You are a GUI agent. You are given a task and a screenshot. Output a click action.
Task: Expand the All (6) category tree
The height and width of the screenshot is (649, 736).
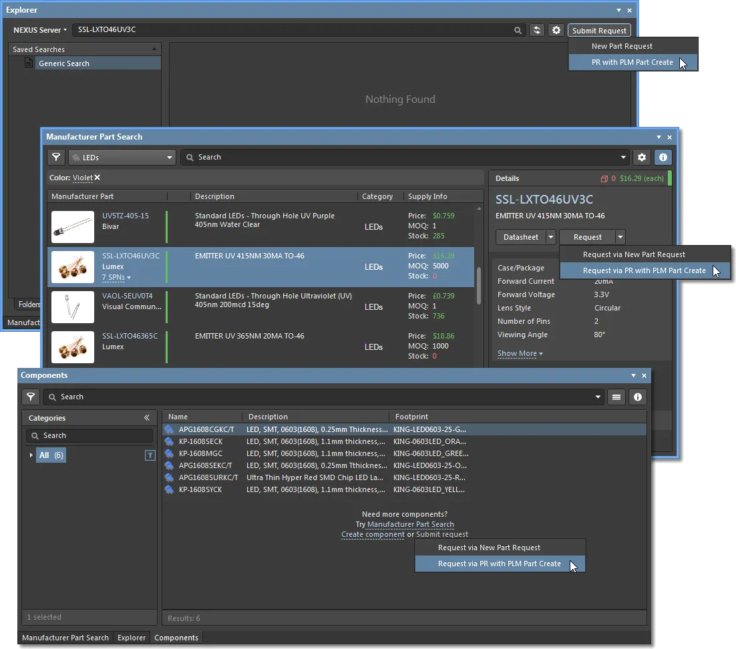click(x=31, y=455)
